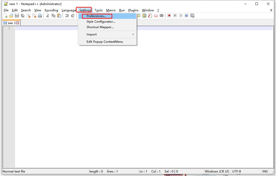Select Edit Popup ContextMenu entry

[x=107, y=42]
